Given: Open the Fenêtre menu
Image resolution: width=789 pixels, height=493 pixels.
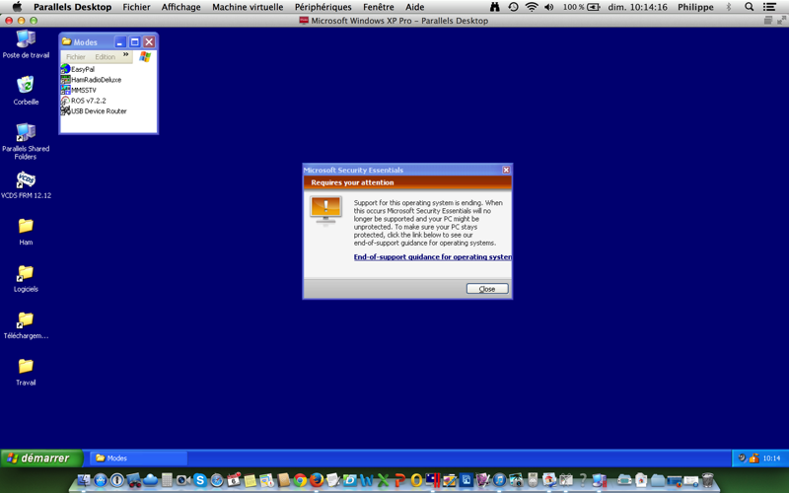Looking at the screenshot, I should 379,7.
